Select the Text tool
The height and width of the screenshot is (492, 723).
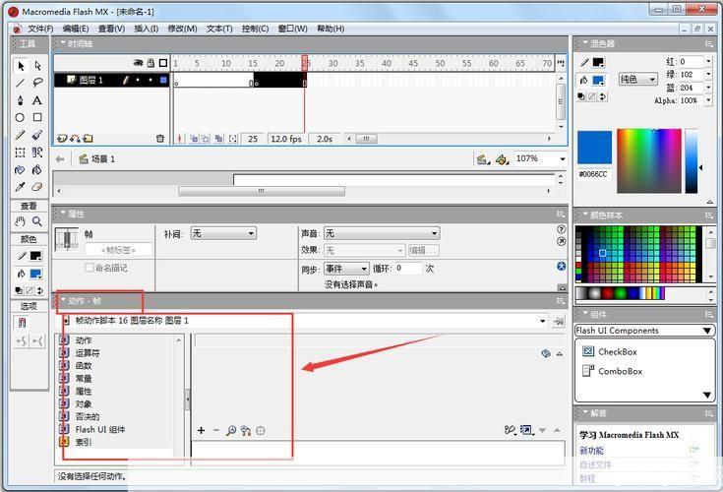(x=37, y=100)
